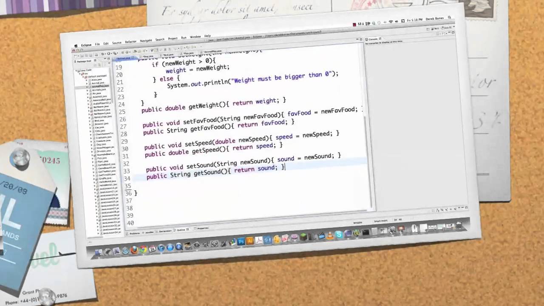Open Finder from the dock
Screen dimensions: 544x306
[x=99, y=252]
